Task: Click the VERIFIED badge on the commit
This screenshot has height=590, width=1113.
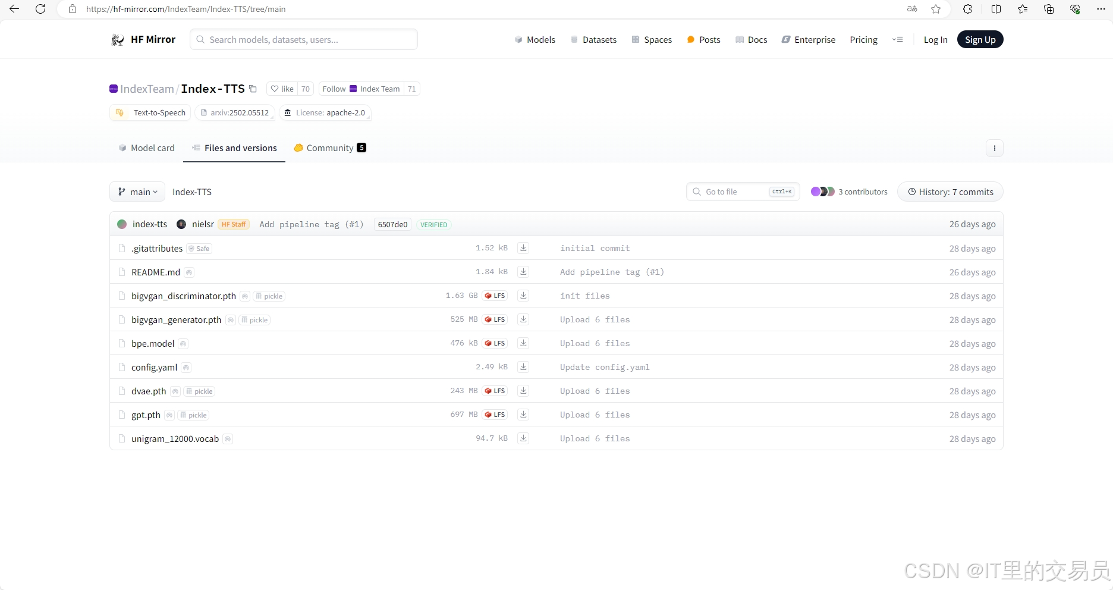Action: point(433,225)
